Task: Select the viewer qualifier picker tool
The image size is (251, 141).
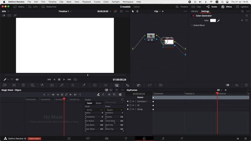Action: (5, 80)
